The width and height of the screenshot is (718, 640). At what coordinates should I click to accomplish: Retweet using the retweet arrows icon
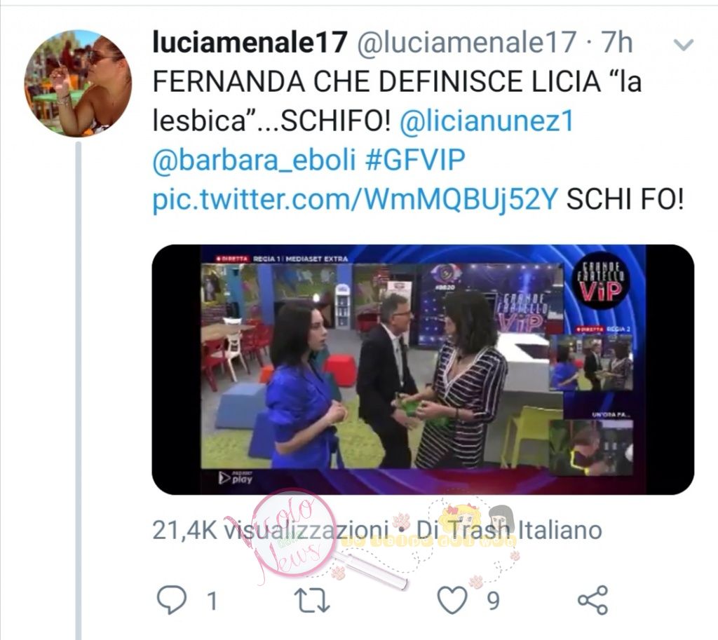311,600
